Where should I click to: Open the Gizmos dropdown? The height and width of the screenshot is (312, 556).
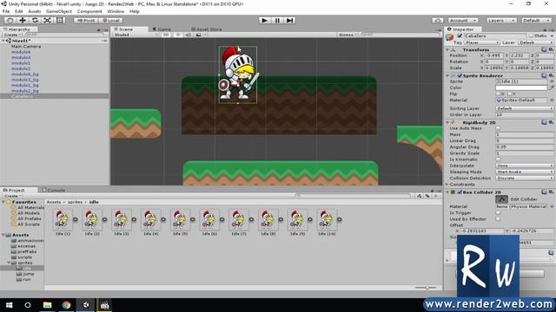[x=347, y=35]
